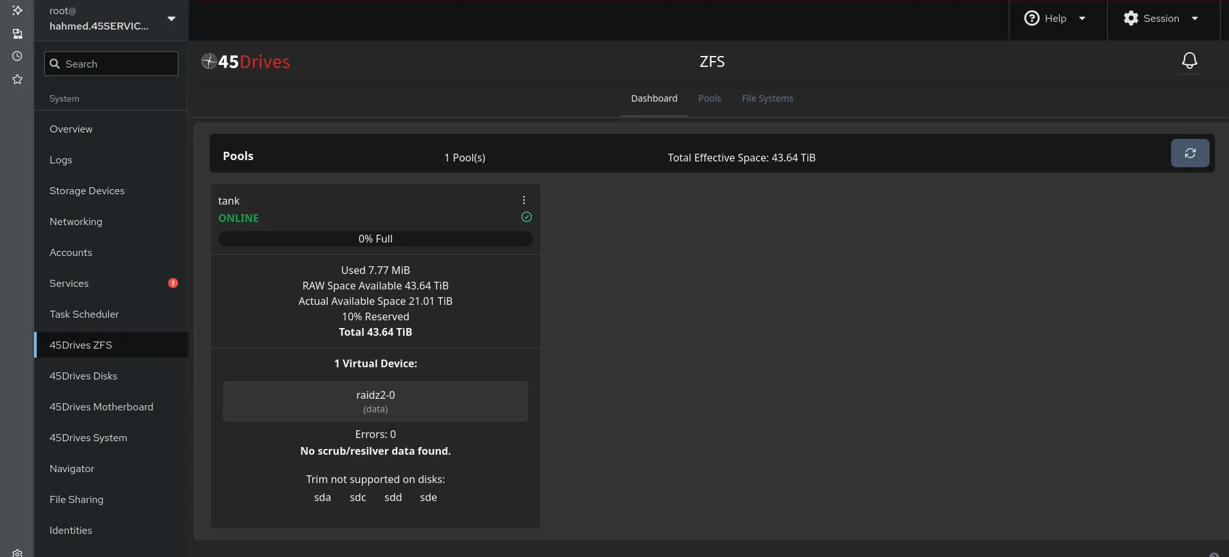
Task: Click the computer devices icon in the left strip
Action: click(x=17, y=33)
